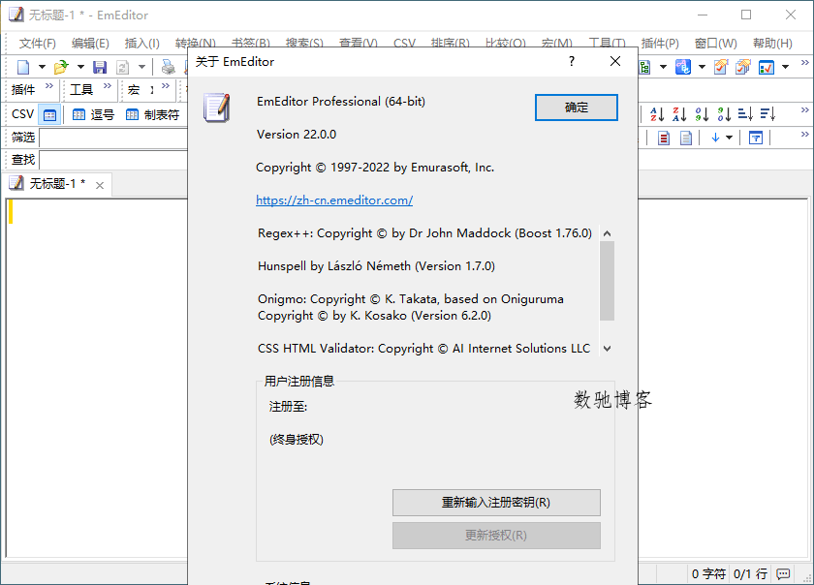Click the grayed 更新授权(R) button
Image resolution: width=814 pixels, height=585 pixels.
pos(496,536)
